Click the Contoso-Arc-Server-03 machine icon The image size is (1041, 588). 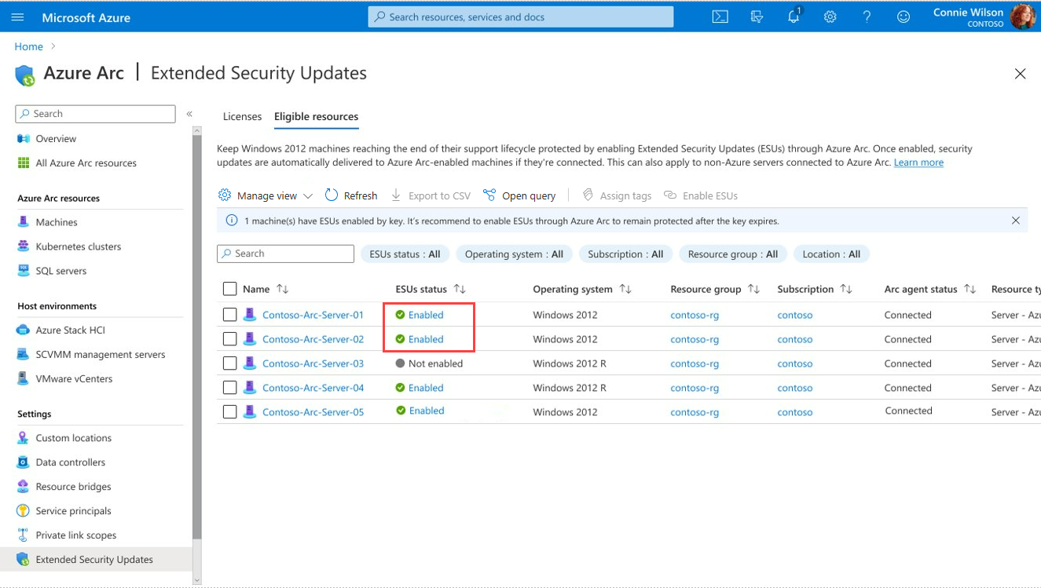[x=250, y=363]
